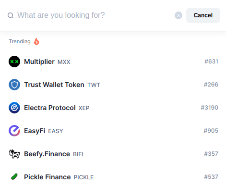Click the Pickle Finance pickle logo
Viewport: 226px width, 187px height.
point(14,177)
